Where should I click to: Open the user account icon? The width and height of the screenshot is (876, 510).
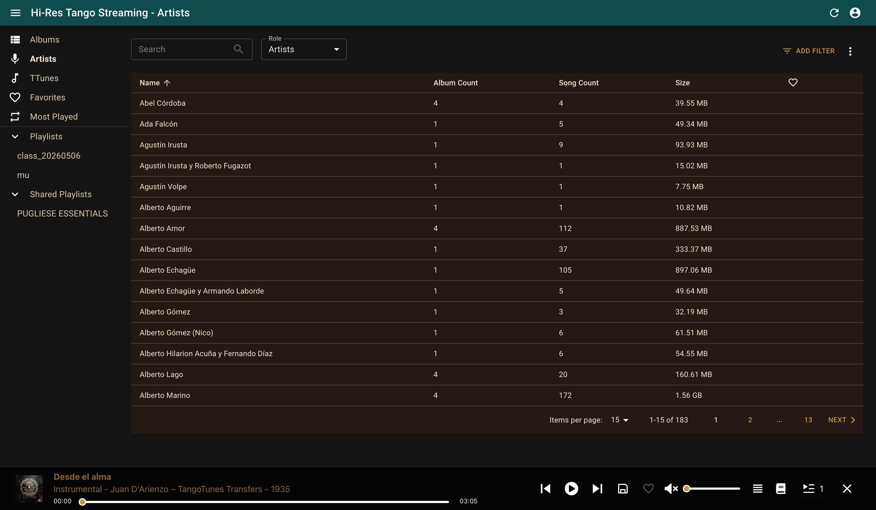pyautogui.click(x=855, y=13)
